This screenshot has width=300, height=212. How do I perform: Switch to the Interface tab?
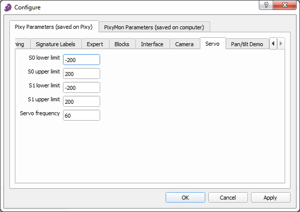(152, 44)
